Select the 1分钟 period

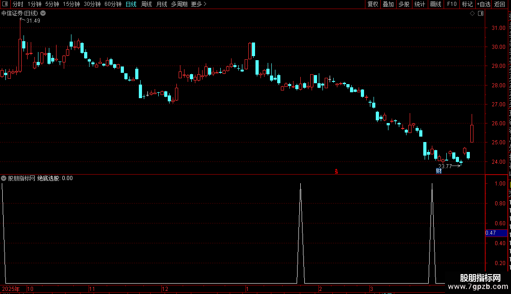pos(34,4)
